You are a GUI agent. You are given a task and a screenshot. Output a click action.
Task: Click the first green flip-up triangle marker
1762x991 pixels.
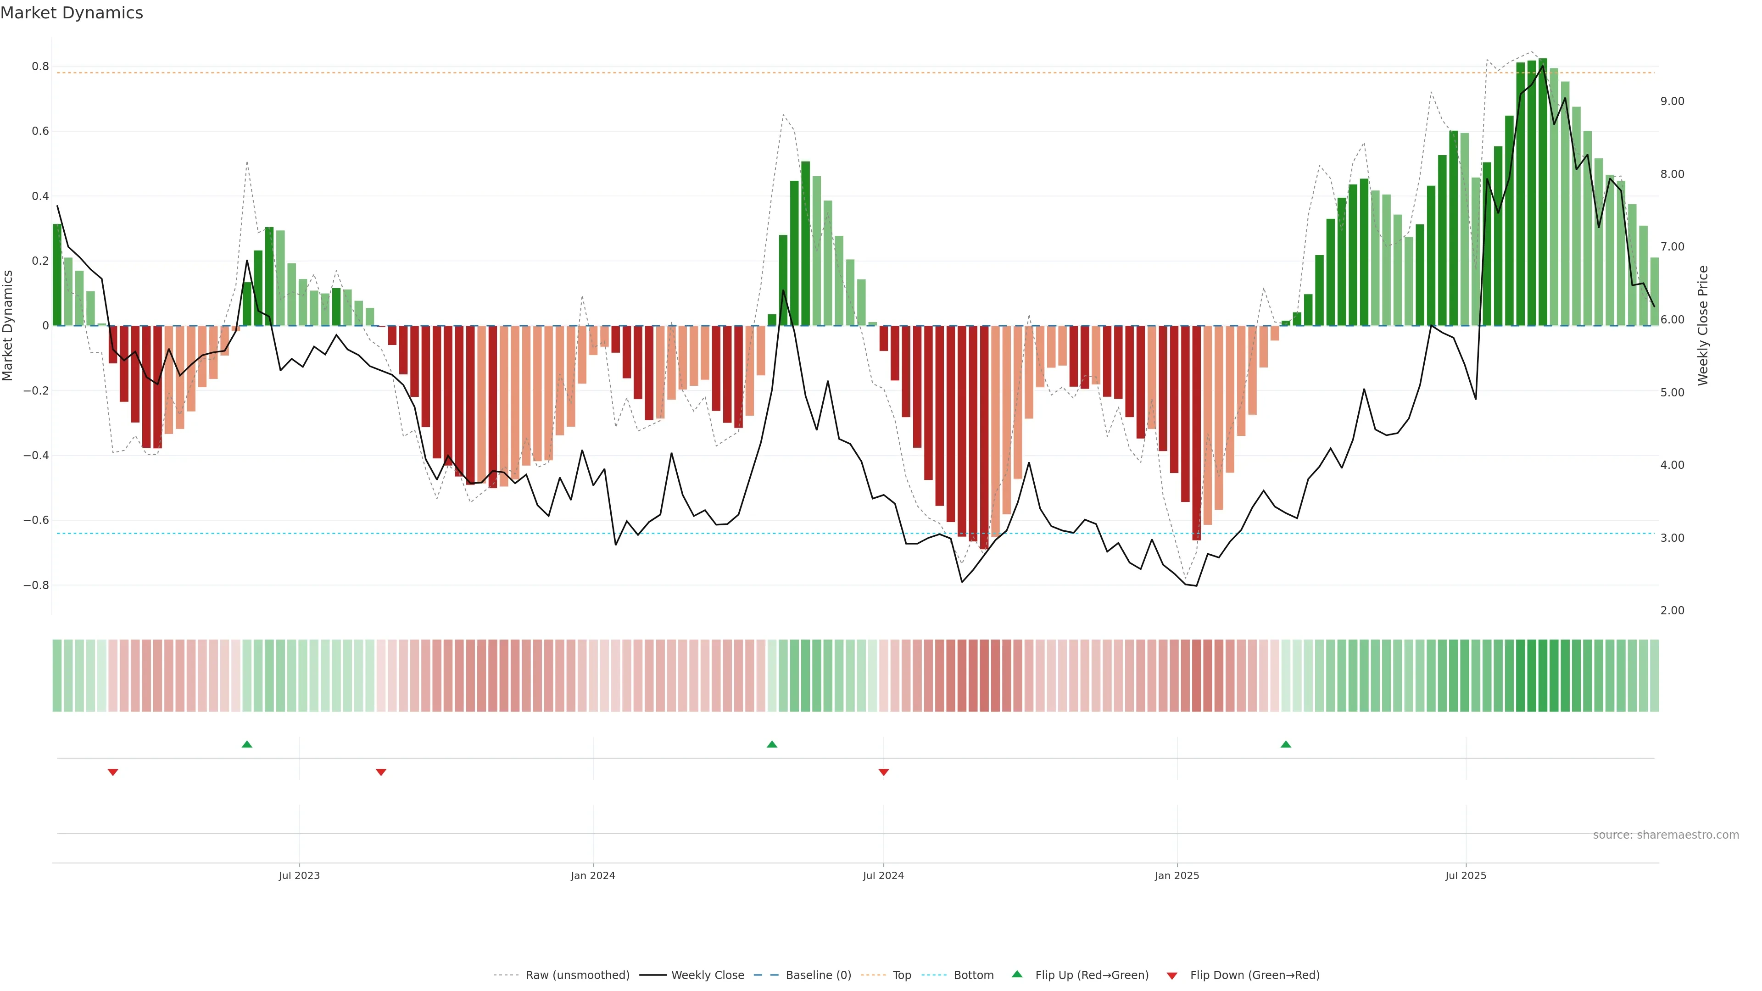pyautogui.click(x=247, y=744)
